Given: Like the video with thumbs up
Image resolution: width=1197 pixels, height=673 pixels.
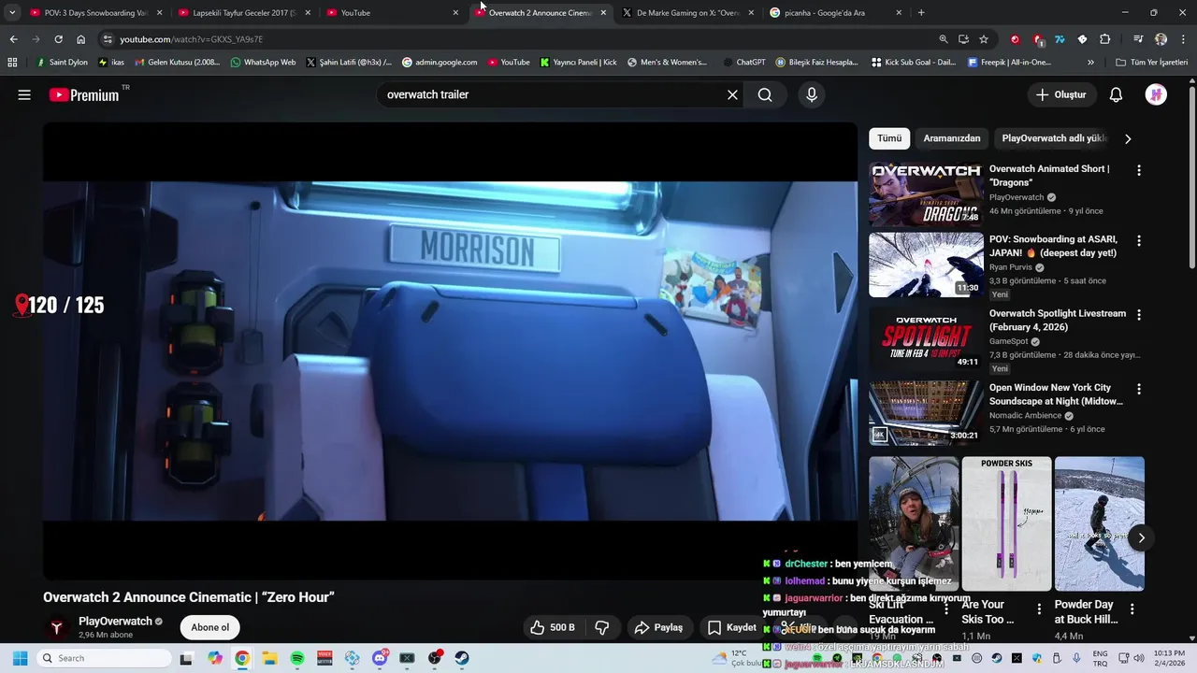Looking at the screenshot, I should click(553, 627).
